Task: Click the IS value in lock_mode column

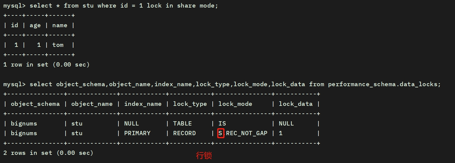Action: [x=222, y=123]
